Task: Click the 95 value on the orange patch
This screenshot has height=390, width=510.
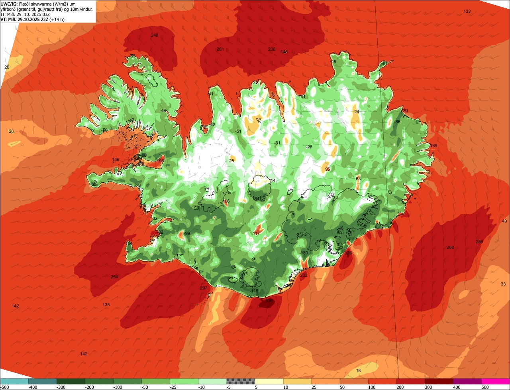Action: pos(328,169)
